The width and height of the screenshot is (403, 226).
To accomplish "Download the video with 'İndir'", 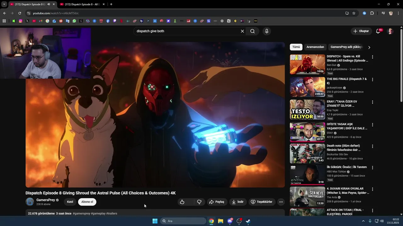I will (x=238, y=202).
